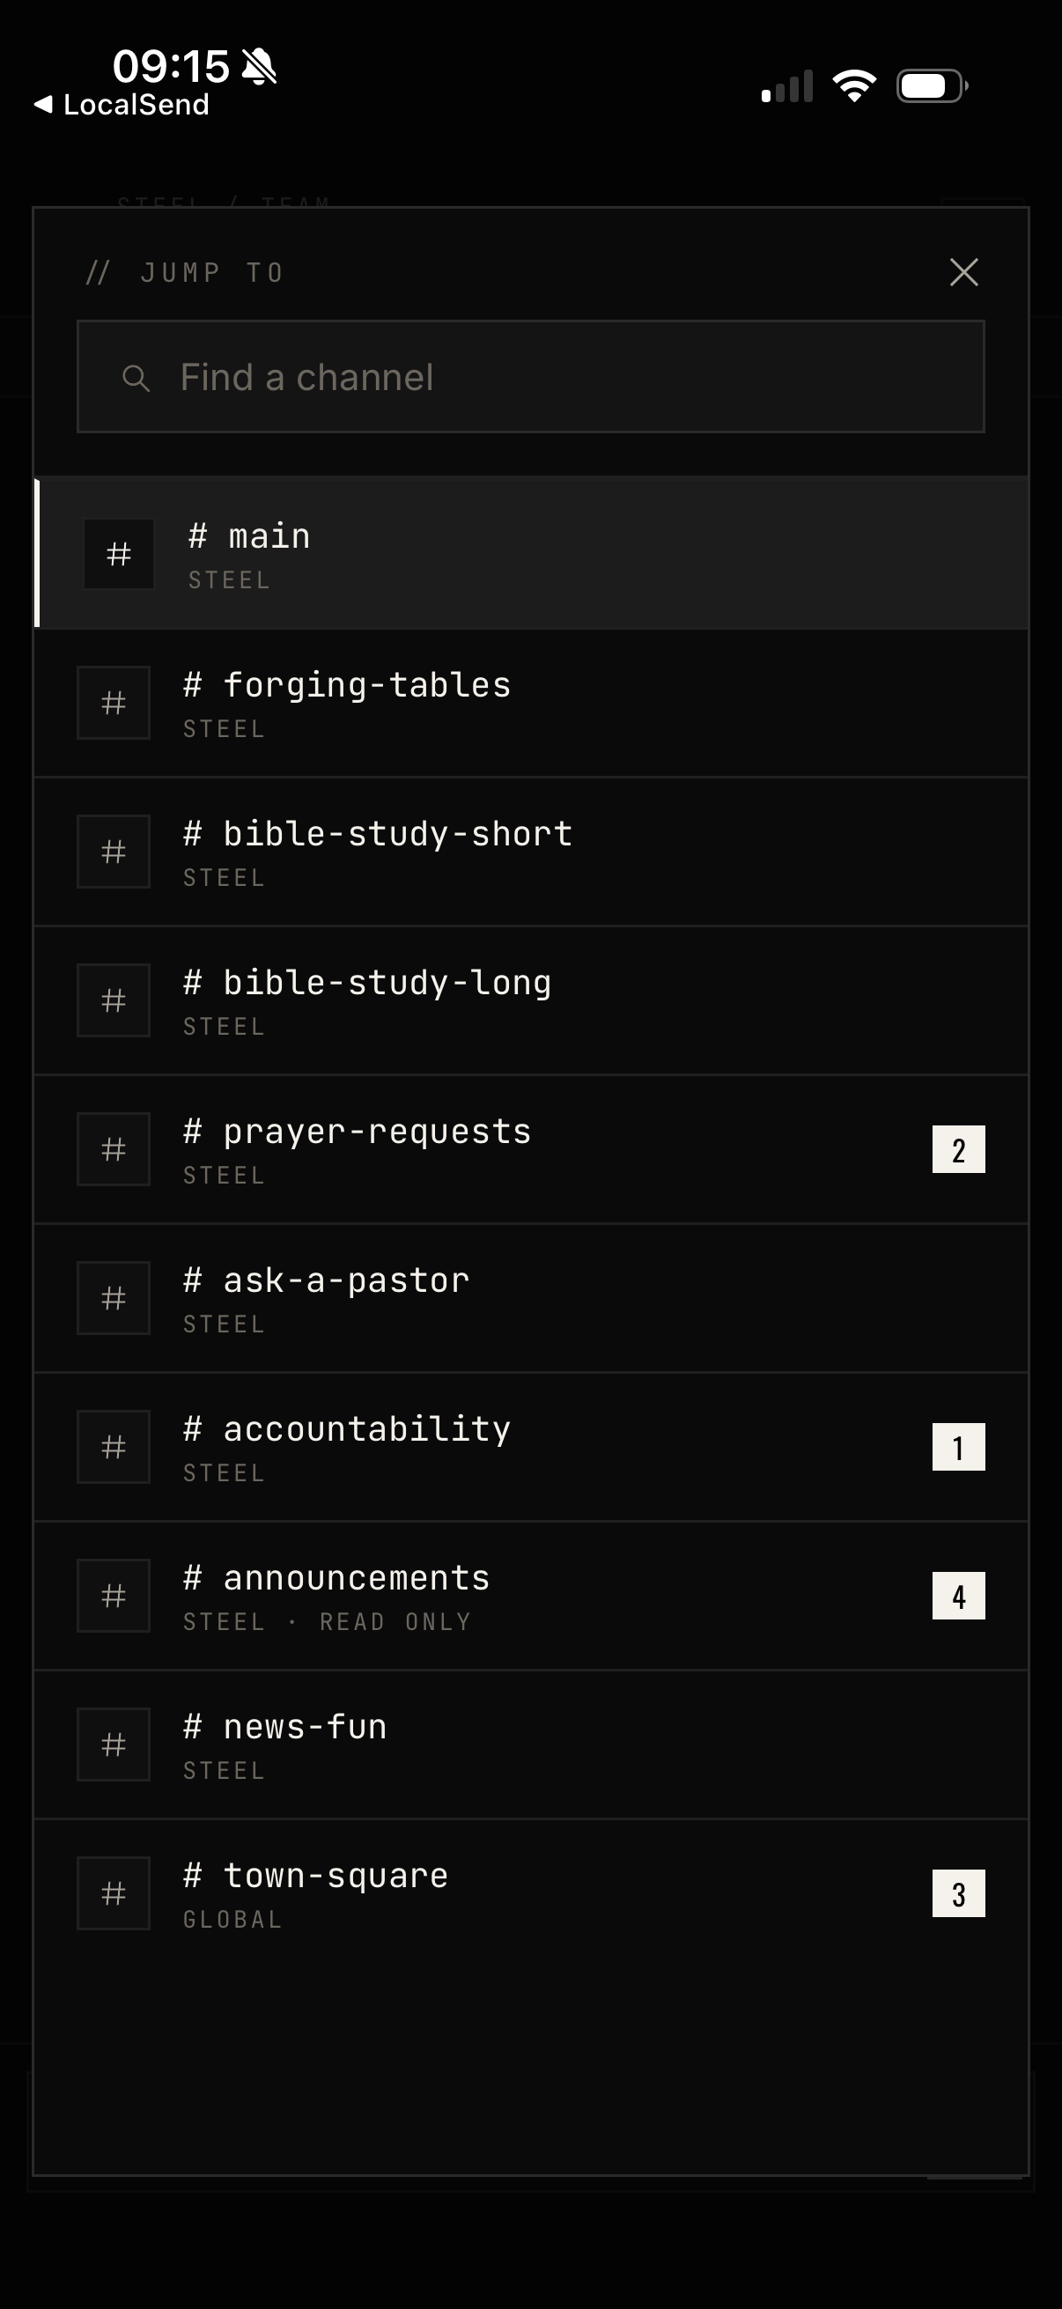Return to LocalSend via back link
The height and width of the screenshot is (2309, 1062).
pos(121,105)
